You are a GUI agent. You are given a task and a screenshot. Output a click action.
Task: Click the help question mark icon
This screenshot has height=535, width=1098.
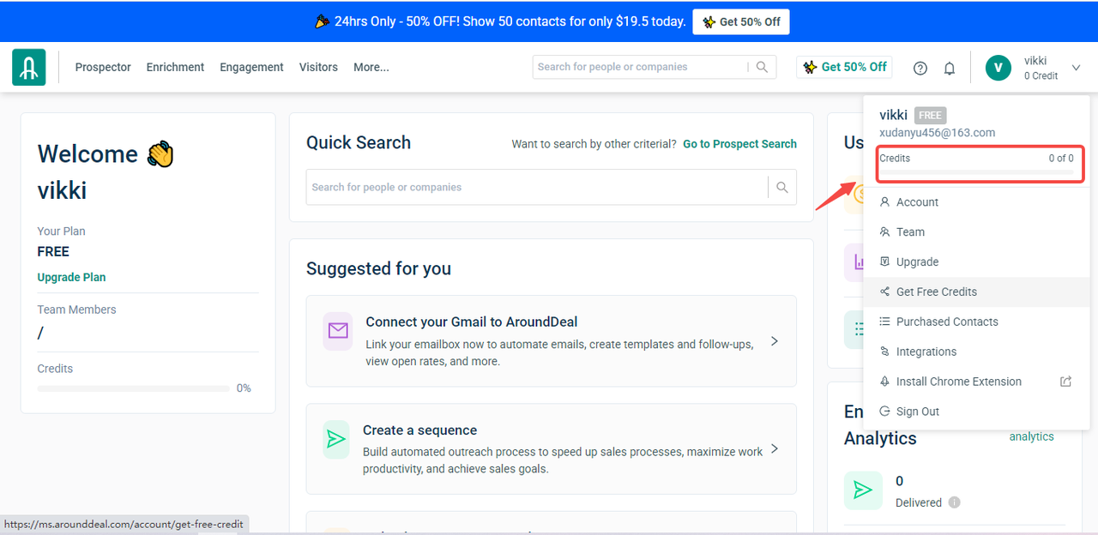pyautogui.click(x=920, y=69)
